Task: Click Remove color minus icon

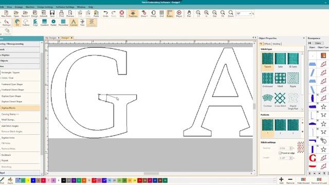Action: (x=290, y=180)
